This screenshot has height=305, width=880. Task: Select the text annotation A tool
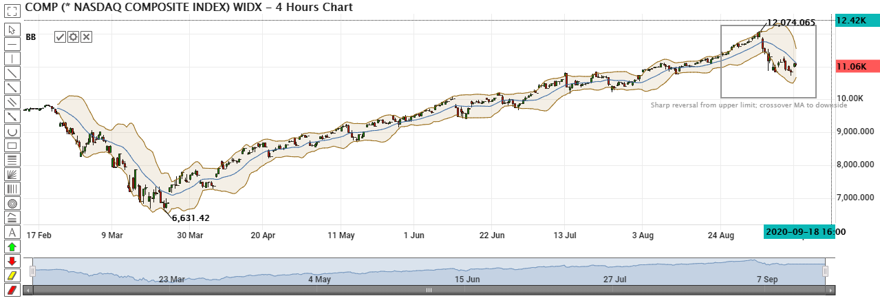[x=12, y=232]
